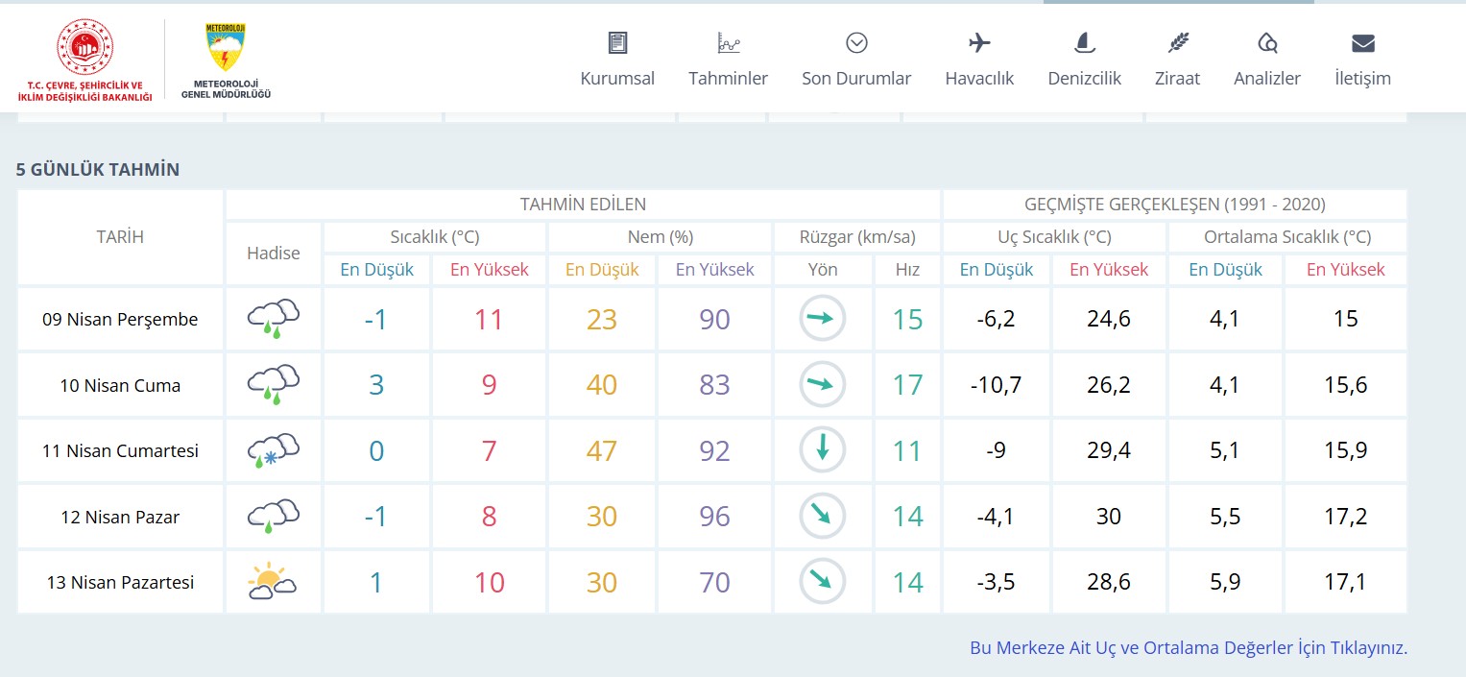The height and width of the screenshot is (677, 1466).
Task: Click the Bu Merkeze Ait Uç ve Ortalama Değerler link
Action: point(1189,648)
